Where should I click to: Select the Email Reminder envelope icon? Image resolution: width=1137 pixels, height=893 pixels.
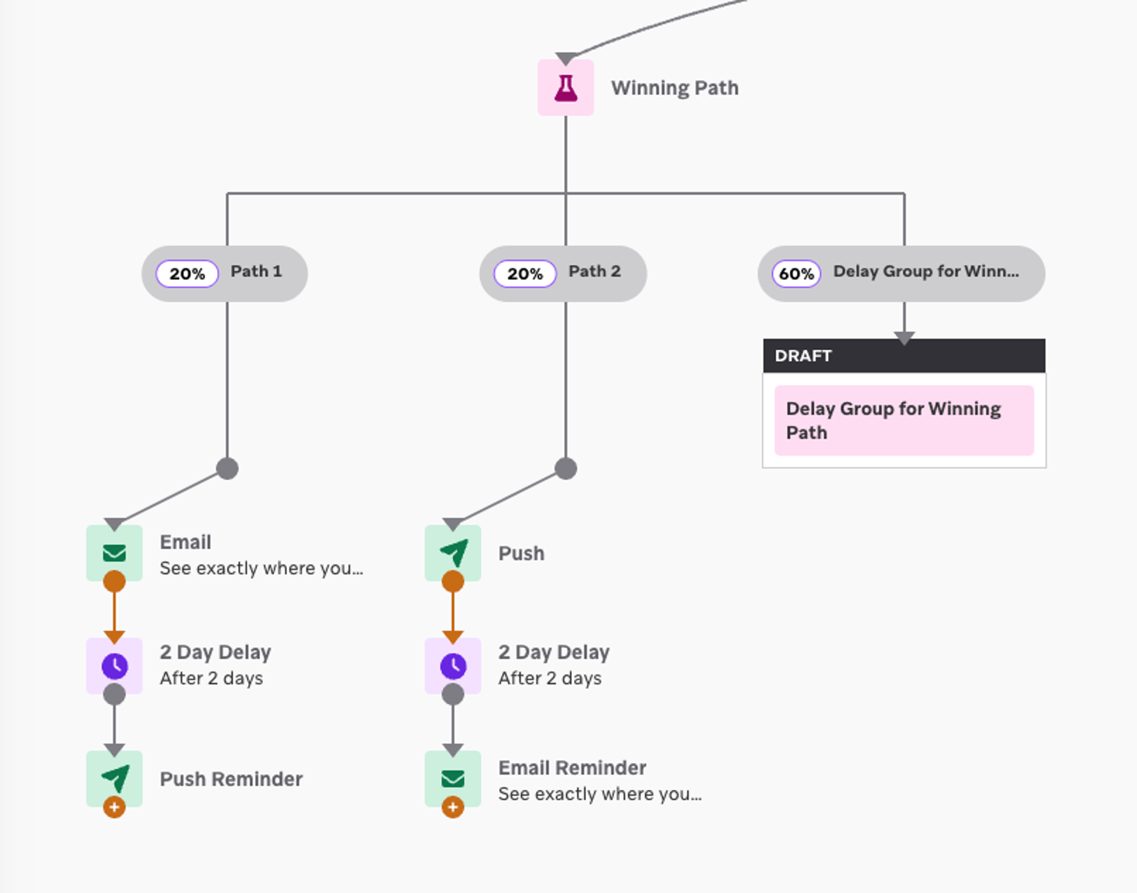453,778
